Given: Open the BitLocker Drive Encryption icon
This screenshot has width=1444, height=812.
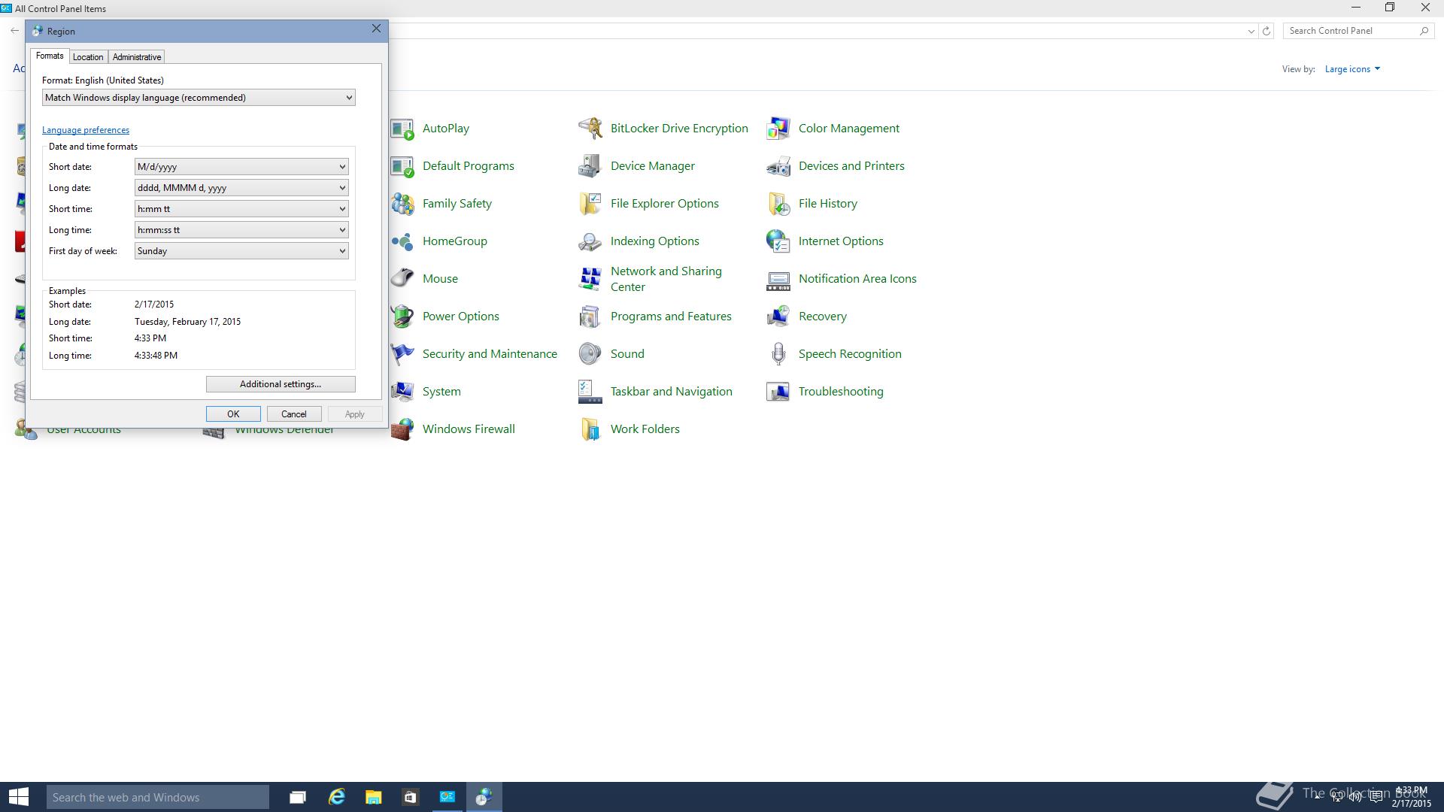Looking at the screenshot, I should 590,129.
